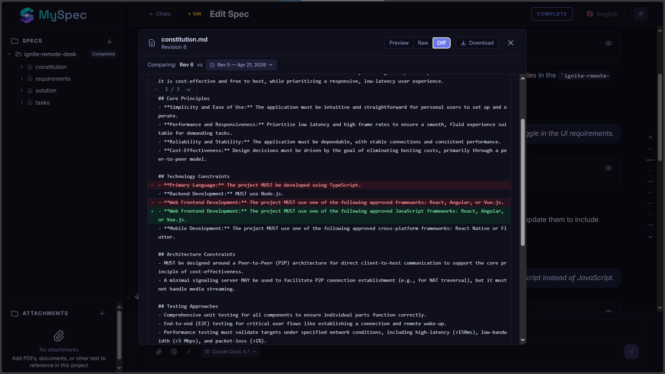Expand the solution tree item

click(x=22, y=90)
